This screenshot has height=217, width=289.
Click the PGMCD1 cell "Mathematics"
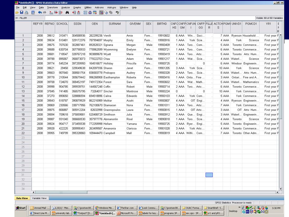(251, 82)
